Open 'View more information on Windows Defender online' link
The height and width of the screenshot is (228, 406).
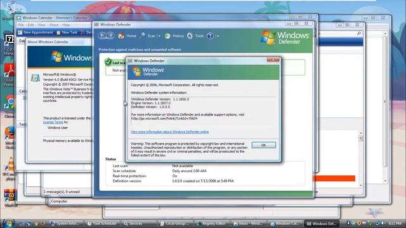coord(170,132)
